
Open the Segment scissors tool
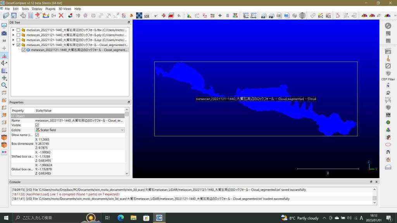tap(156, 15)
